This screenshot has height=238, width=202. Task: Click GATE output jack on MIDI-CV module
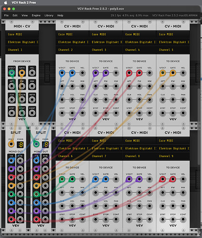click(x=22, y=73)
